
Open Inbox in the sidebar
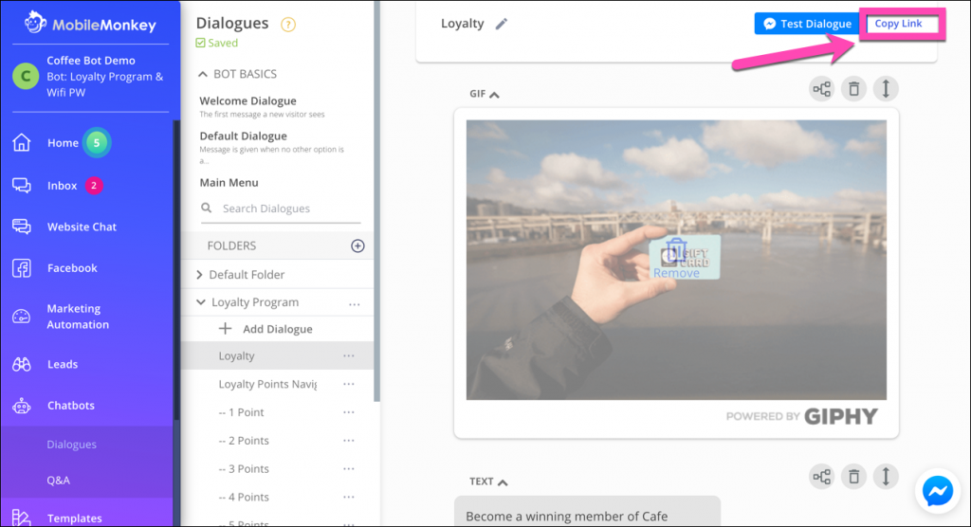62,185
